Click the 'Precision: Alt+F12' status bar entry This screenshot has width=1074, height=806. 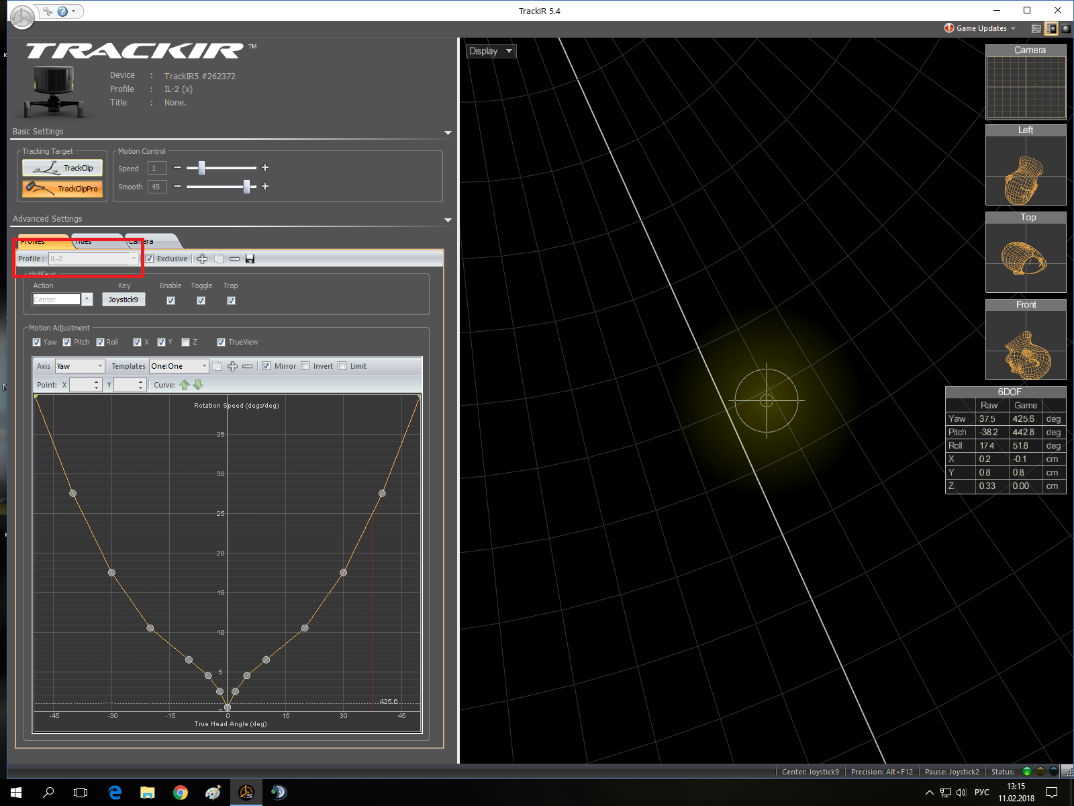pos(881,772)
